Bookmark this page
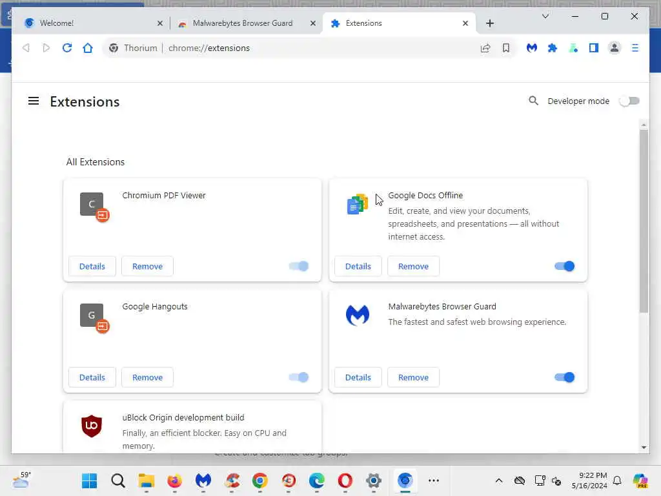Viewport: 661px width, 496px height. tap(506, 48)
